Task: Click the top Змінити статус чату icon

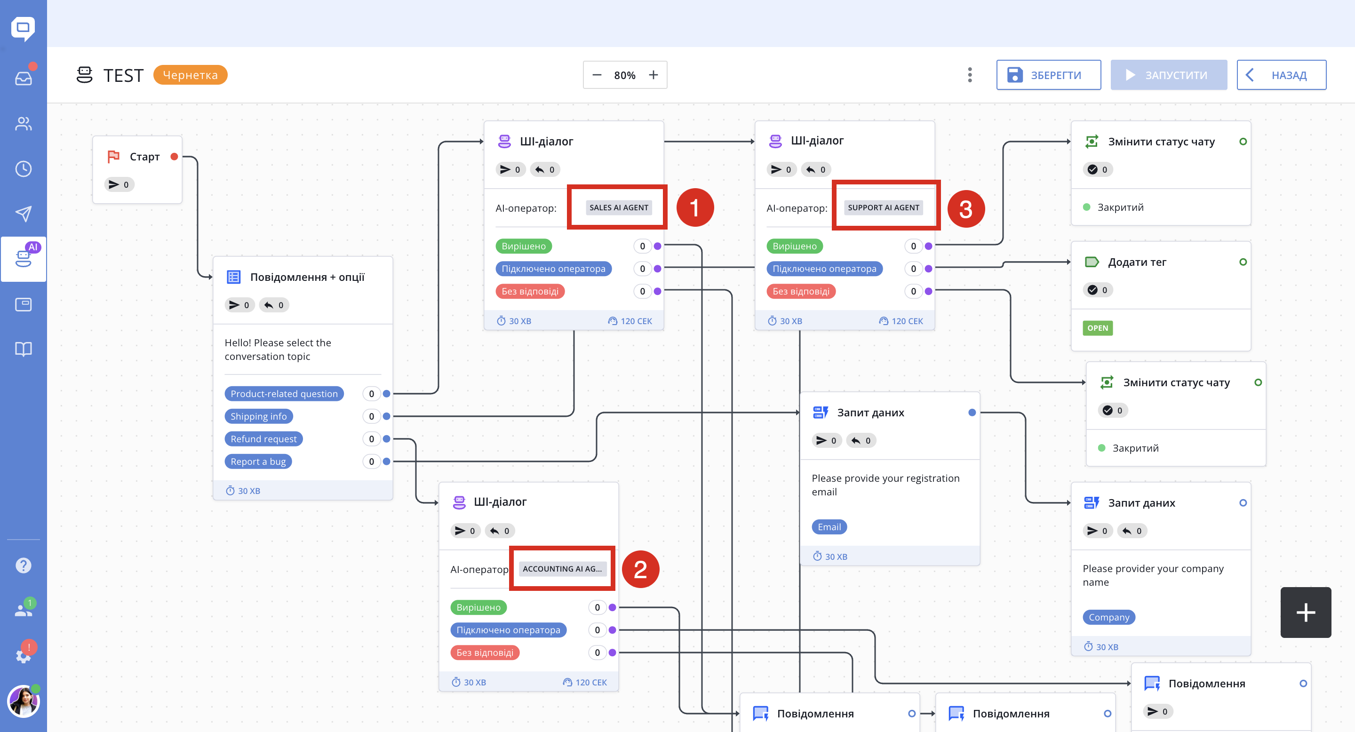Action: [x=1092, y=142]
